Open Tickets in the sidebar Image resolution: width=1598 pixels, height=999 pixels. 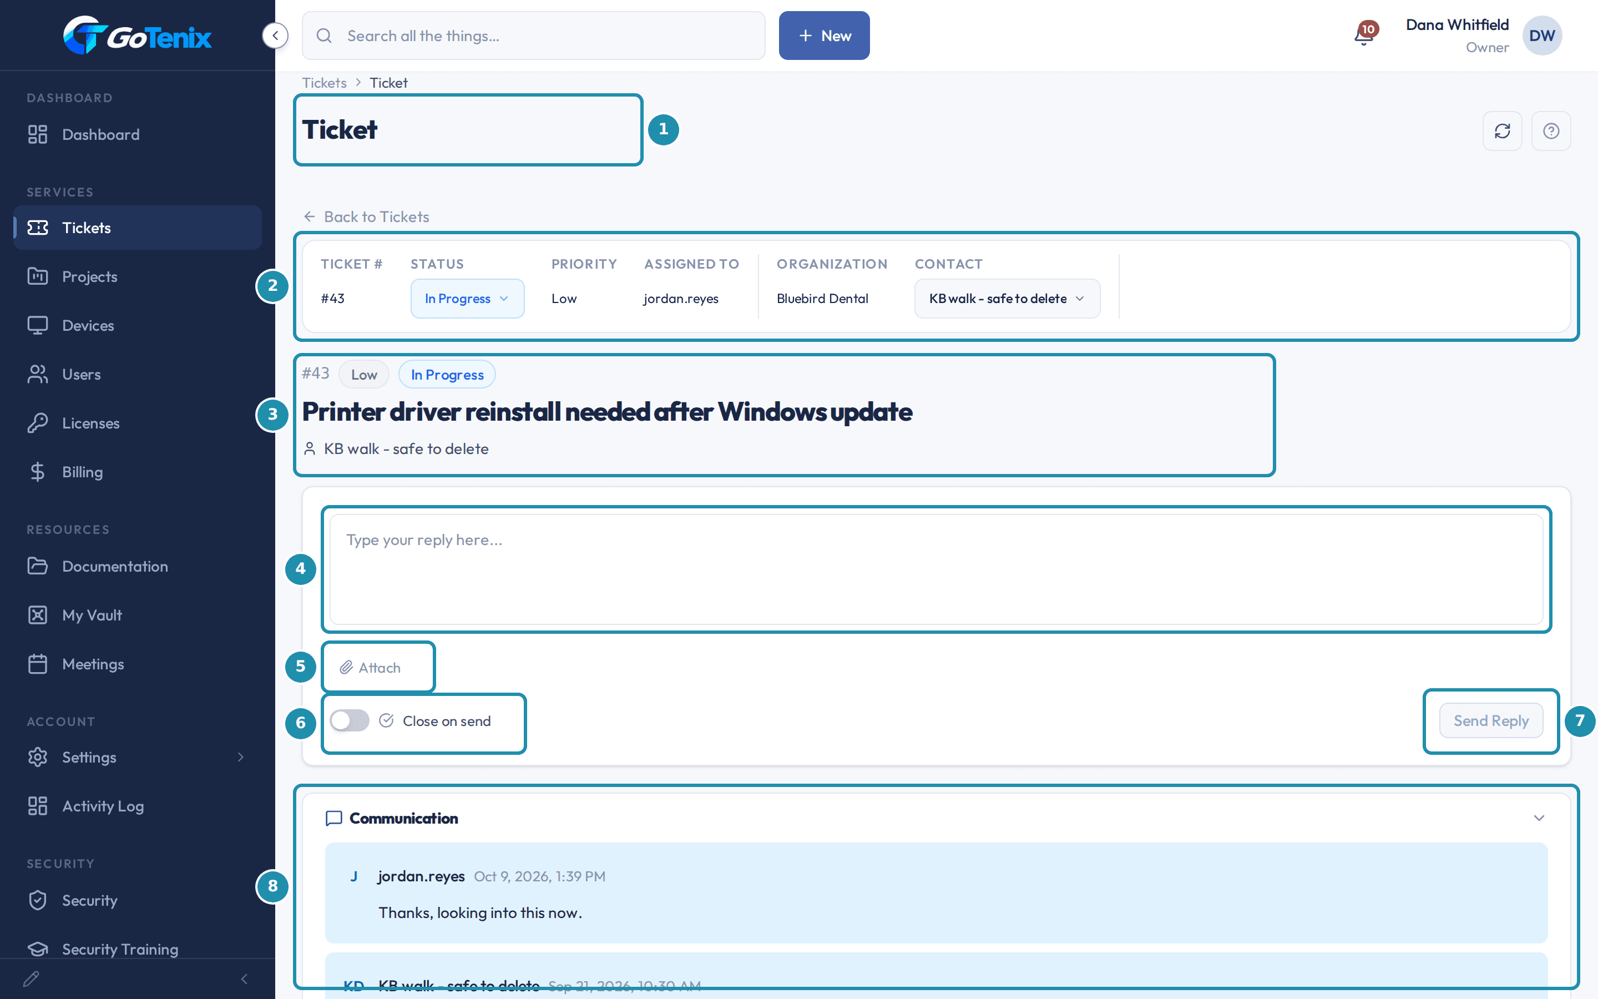138,228
